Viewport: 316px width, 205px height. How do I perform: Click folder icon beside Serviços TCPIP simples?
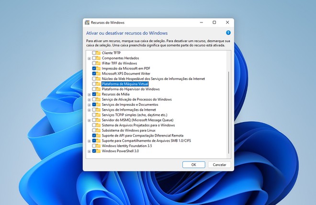click(x=98, y=115)
